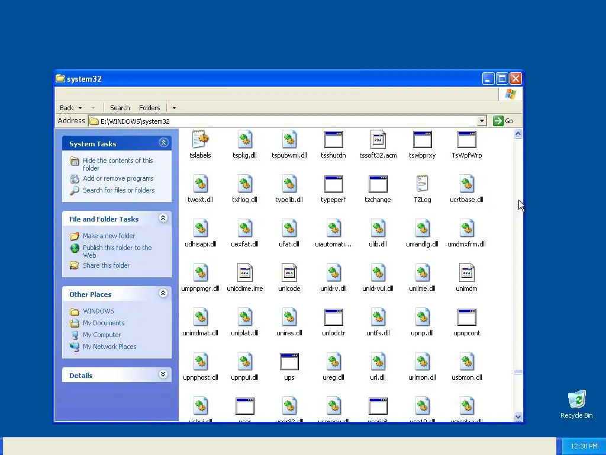This screenshot has width=606, height=455.
Task: Go to WINDOWS in Other Places
Action: (x=99, y=311)
